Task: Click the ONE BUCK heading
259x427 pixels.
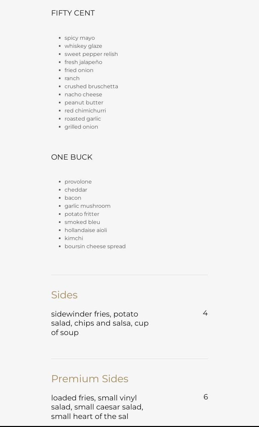Action: [x=72, y=157]
